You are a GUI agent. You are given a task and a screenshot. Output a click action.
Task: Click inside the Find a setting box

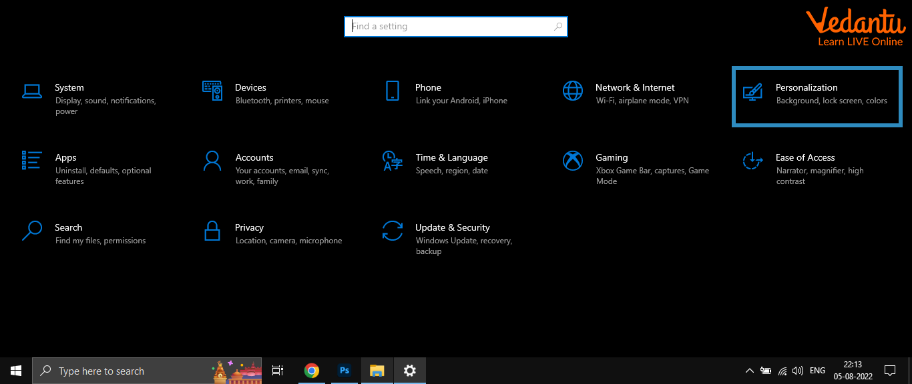pos(447,27)
